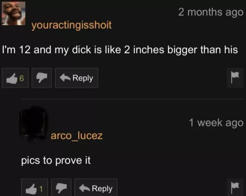Thumbs down the arco_lucez reply

click(x=61, y=187)
